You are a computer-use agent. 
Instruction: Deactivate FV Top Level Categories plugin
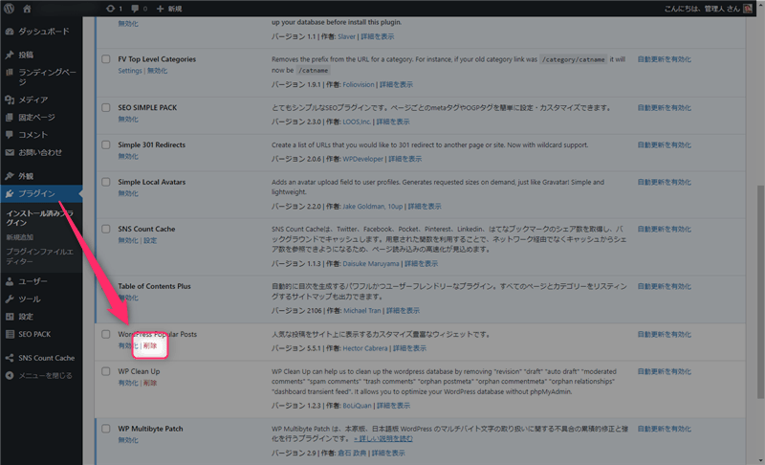tap(157, 71)
